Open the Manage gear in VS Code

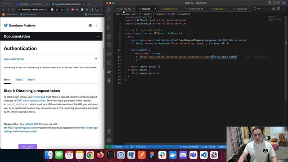click(x=109, y=140)
